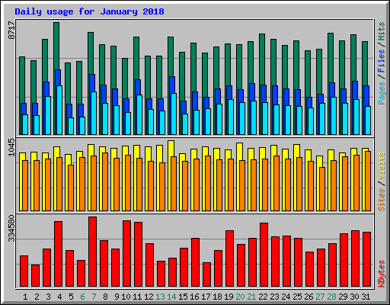Click the red KBytes bar for day 10

click(126, 254)
